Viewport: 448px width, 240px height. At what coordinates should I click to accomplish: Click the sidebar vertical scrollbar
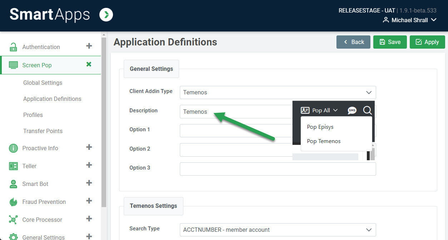104,122
